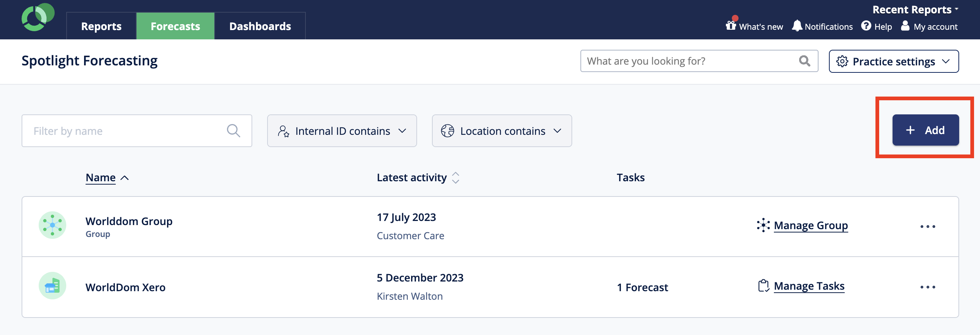Viewport: 980px width, 335px height.
Task: Open Practice settings
Action: pyautogui.click(x=893, y=61)
